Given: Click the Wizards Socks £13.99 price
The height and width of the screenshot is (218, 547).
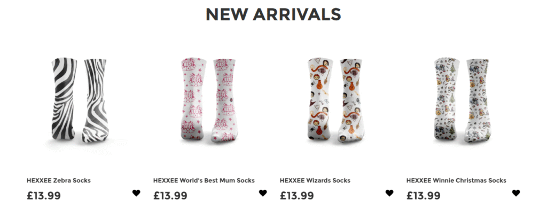Looking at the screenshot, I should [297, 196].
